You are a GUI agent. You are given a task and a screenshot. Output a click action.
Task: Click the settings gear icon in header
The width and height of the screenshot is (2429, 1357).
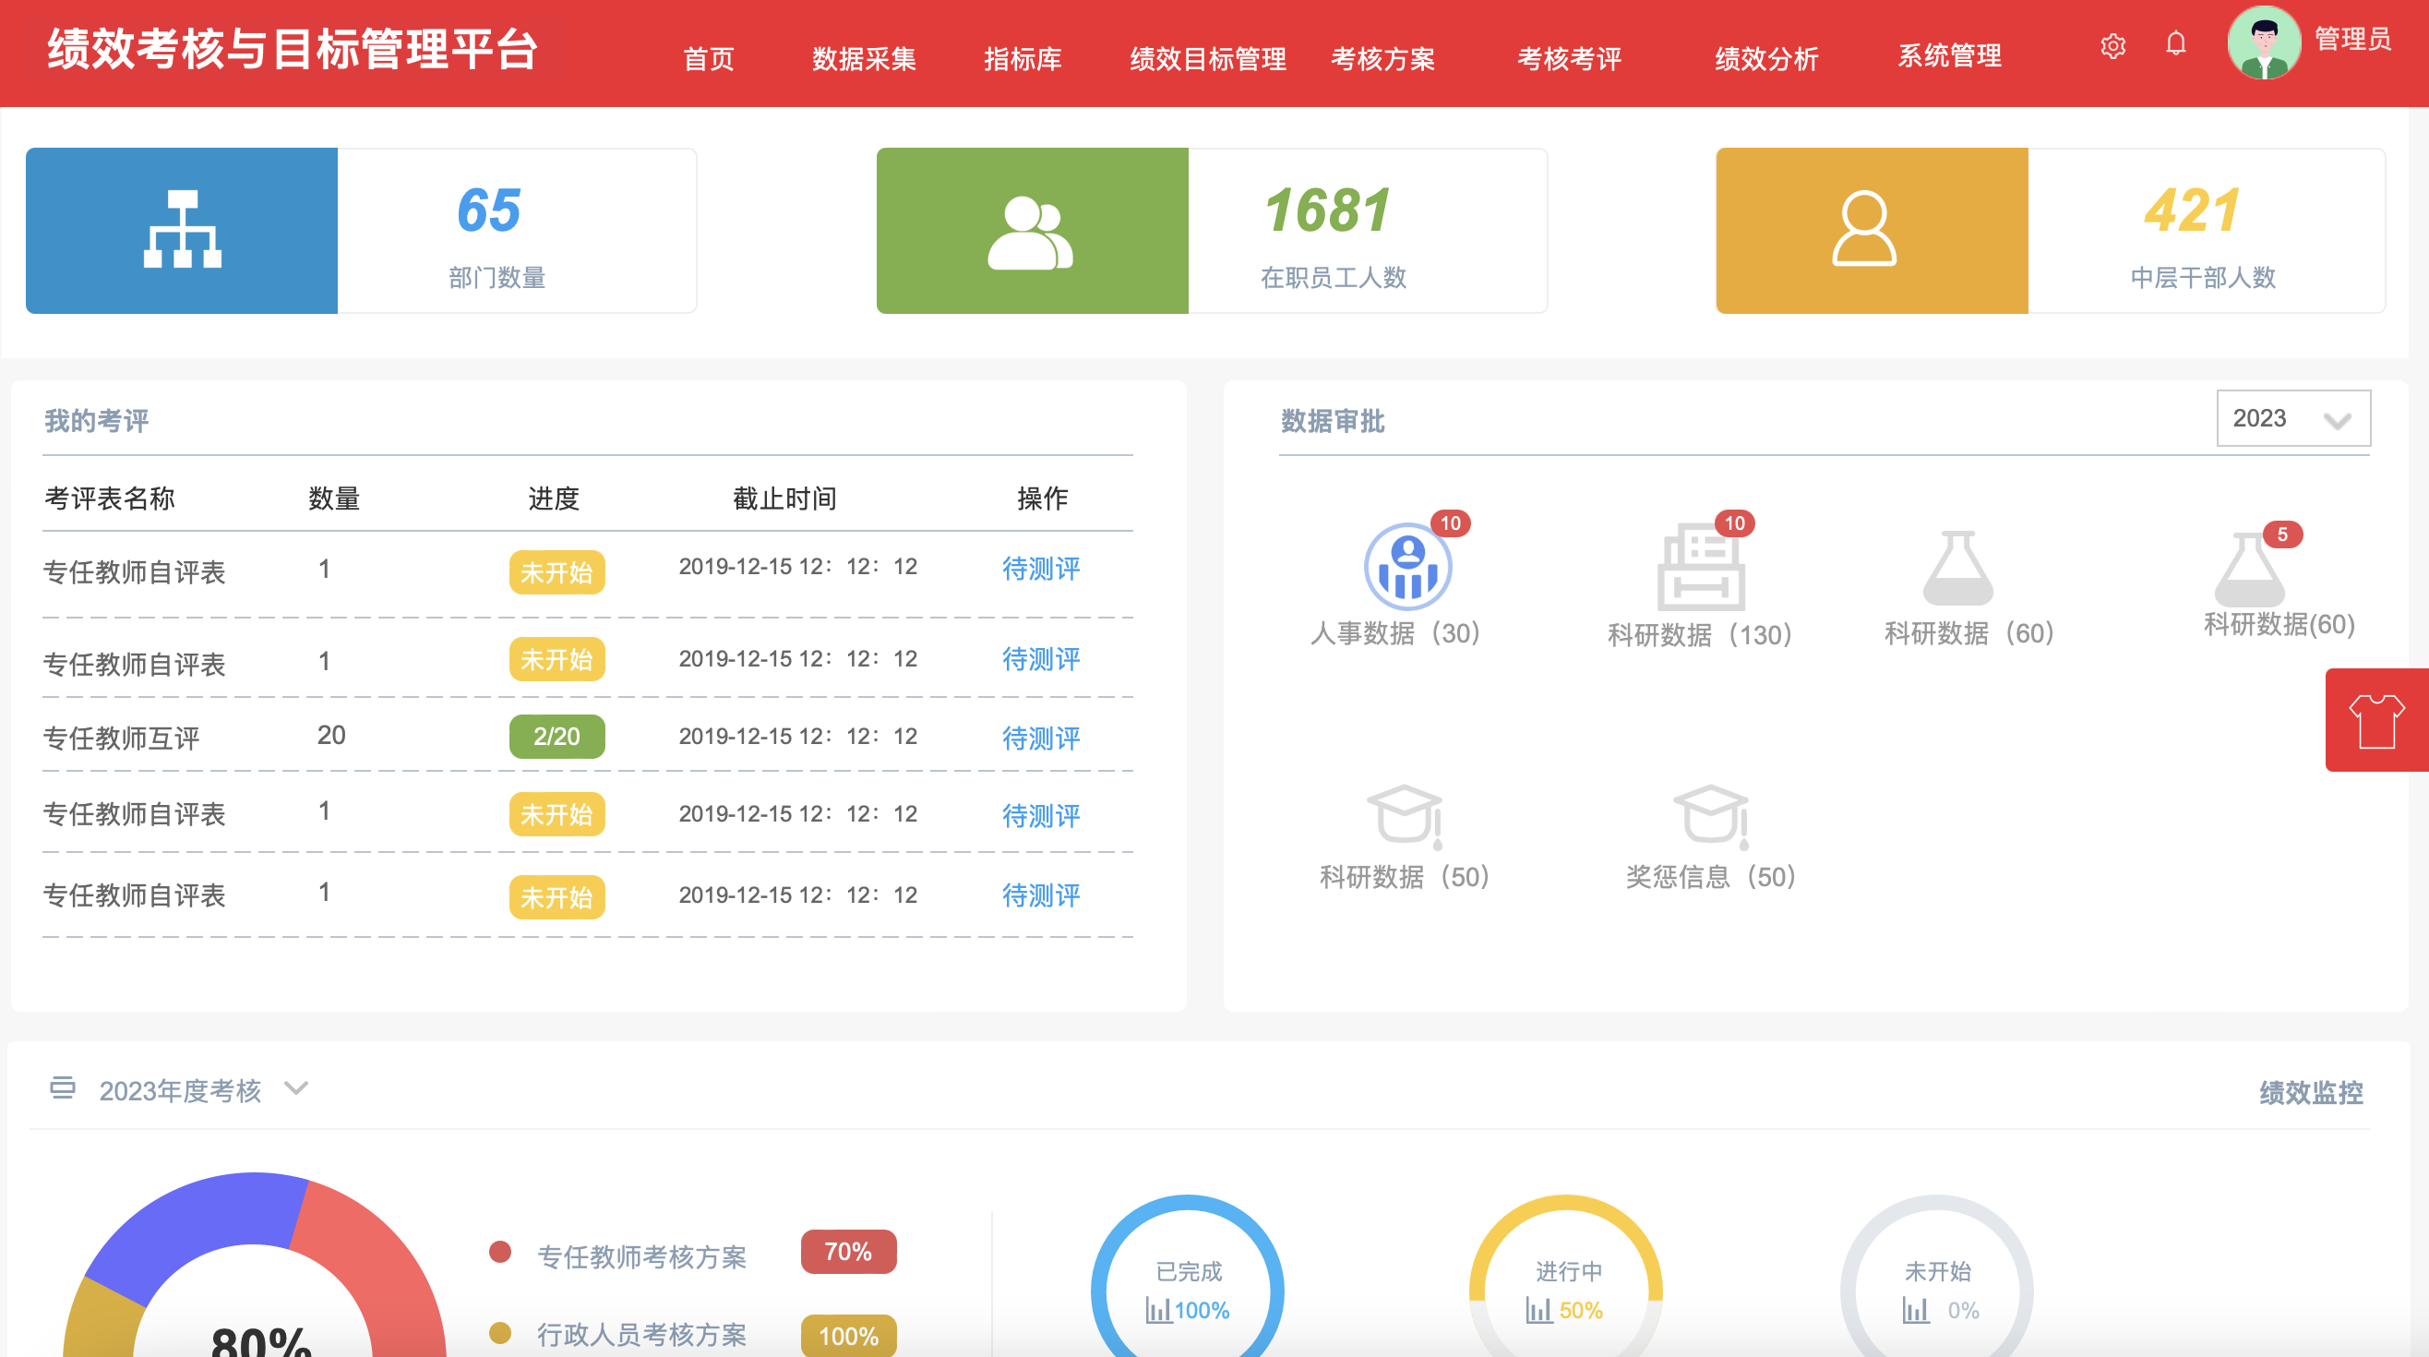point(2112,45)
